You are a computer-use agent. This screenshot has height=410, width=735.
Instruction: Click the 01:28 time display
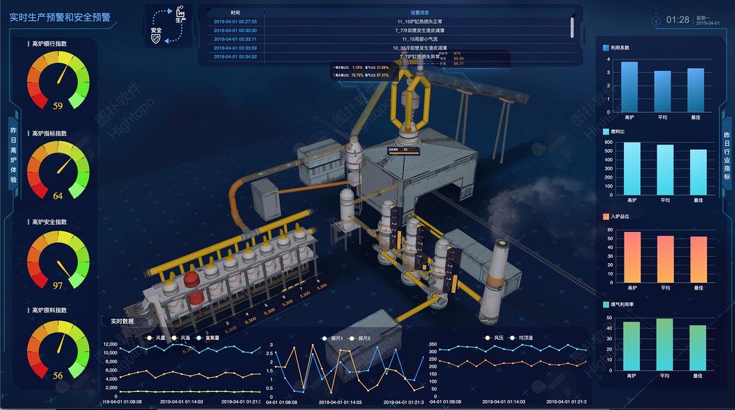[x=678, y=19]
